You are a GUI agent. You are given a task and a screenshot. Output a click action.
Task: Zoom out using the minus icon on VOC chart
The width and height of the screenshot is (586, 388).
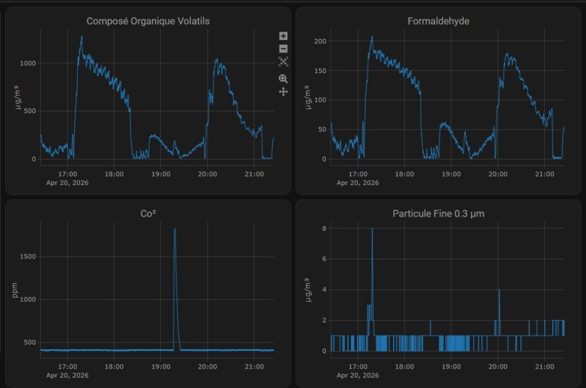pos(283,49)
